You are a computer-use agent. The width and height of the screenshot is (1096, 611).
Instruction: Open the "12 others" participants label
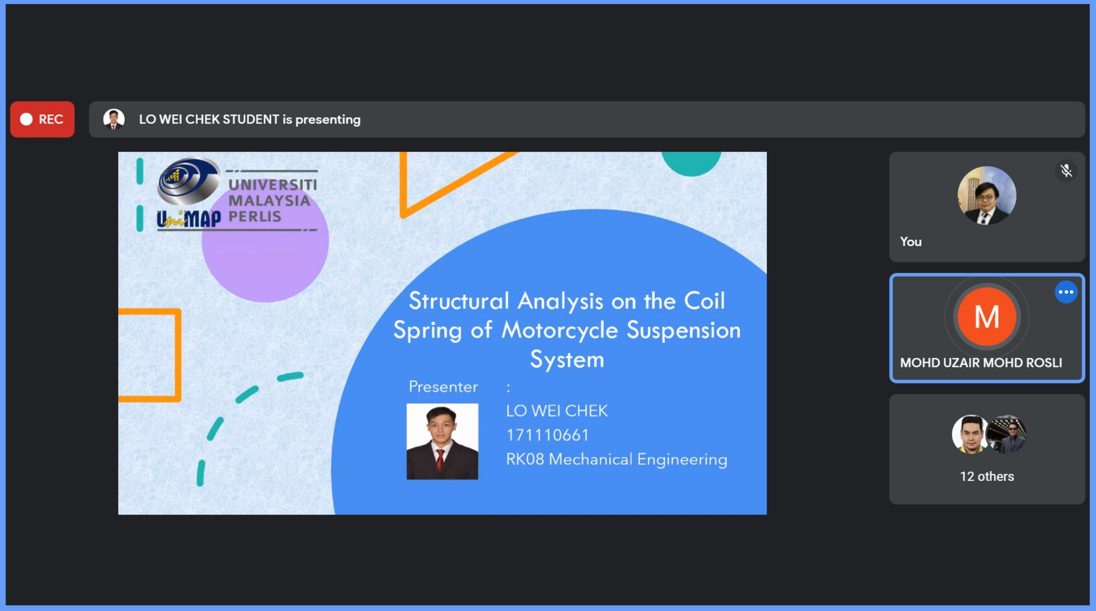pos(987,476)
